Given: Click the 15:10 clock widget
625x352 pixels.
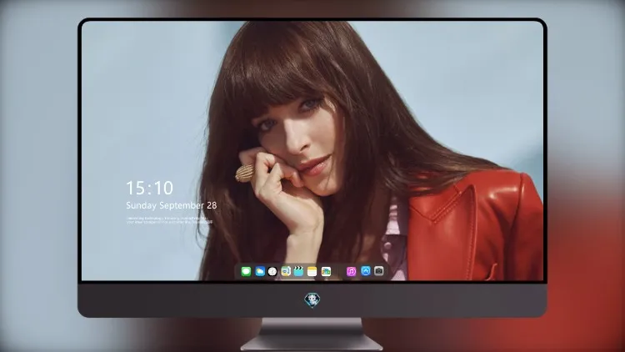Looking at the screenshot, I should pos(149,188).
